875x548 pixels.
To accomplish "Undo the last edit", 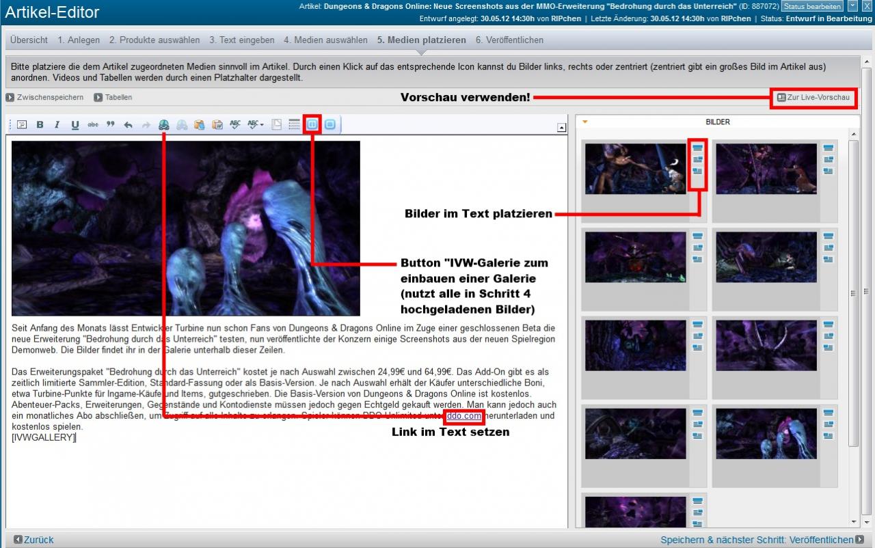I will click(128, 125).
